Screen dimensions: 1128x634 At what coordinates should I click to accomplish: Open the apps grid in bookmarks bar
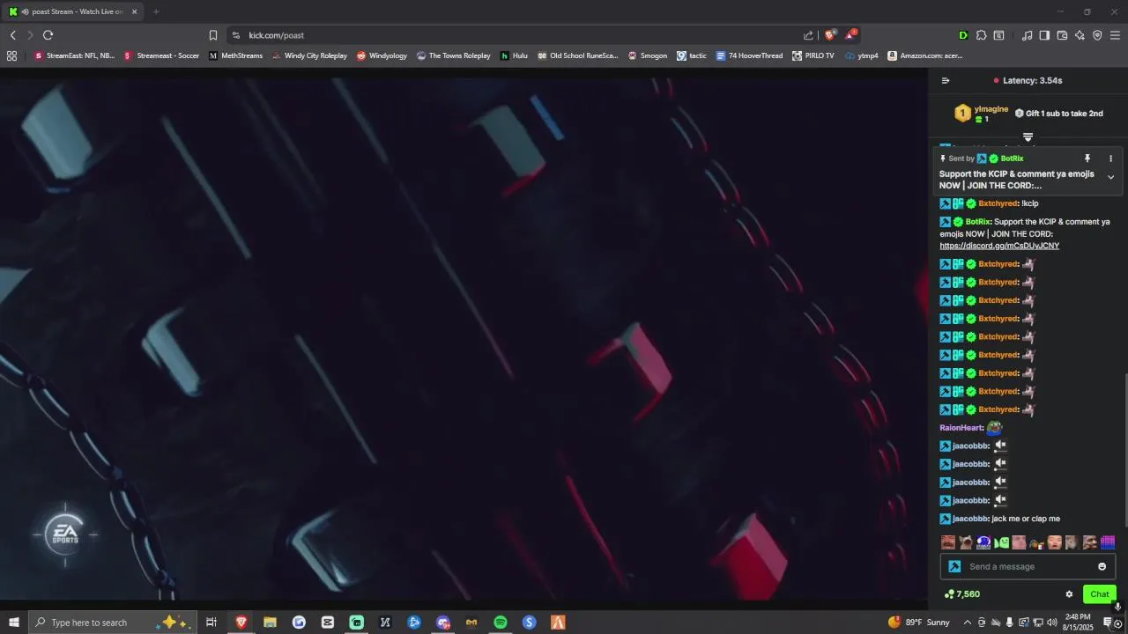11,55
